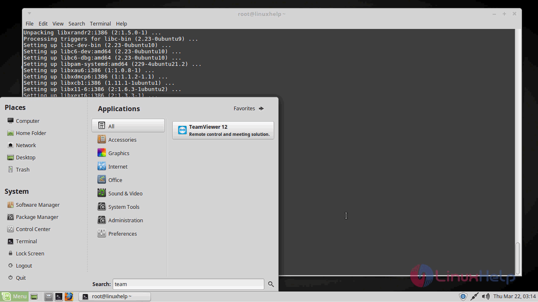
Task: Launch Terminal from System list
Action: [x=22, y=241]
